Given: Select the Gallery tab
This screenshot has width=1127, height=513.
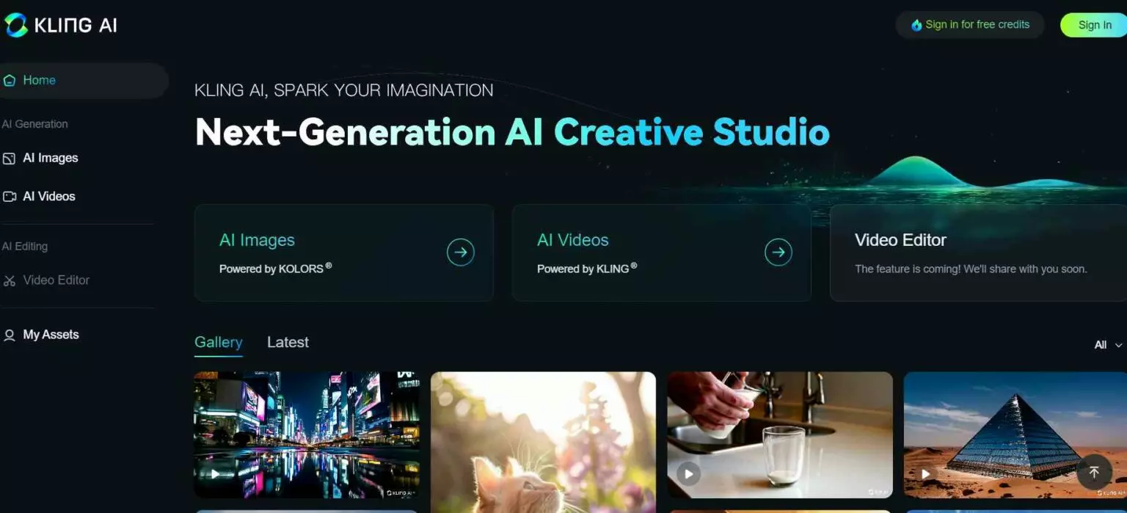Looking at the screenshot, I should [x=218, y=343].
